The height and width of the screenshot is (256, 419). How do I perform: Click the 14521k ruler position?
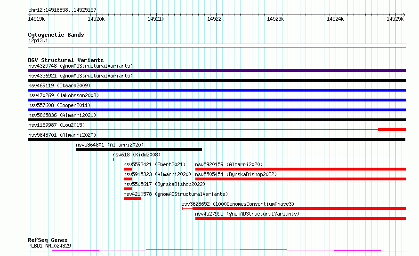click(x=156, y=19)
